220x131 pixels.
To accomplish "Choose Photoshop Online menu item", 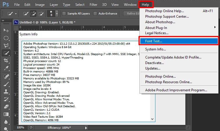I will tap(179, 77).
